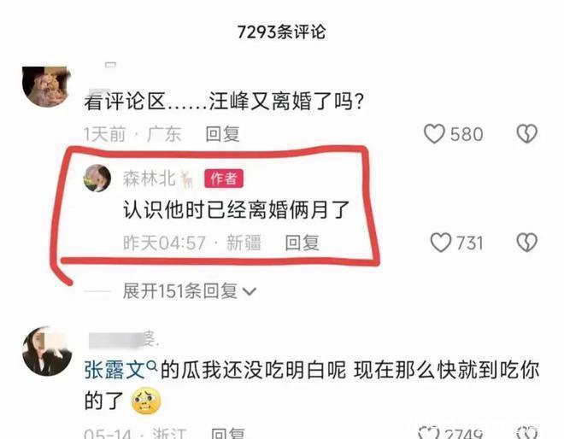Image resolution: width=564 pixels, height=439 pixels.
Task: Tap the deer emoji after 森林北
Action: (x=187, y=179)
